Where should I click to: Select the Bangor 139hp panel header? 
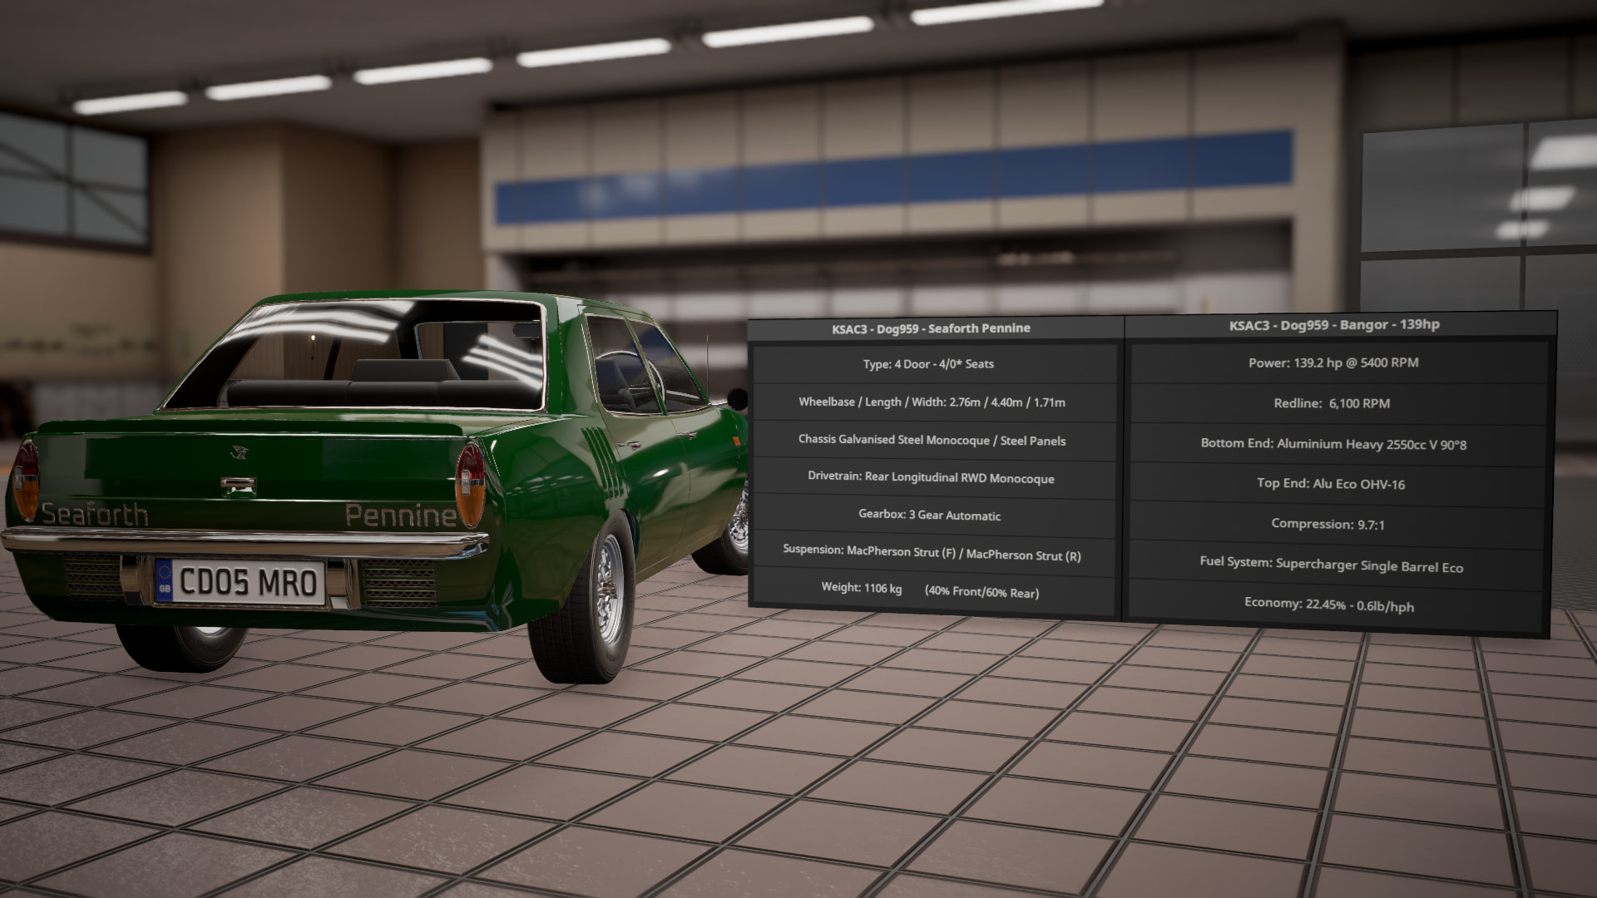[1333, 325]
